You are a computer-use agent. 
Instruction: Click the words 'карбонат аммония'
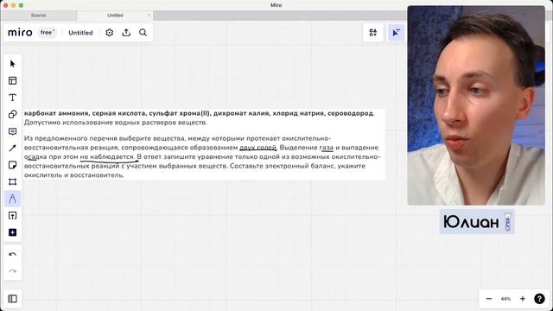[x=56, y=113]
